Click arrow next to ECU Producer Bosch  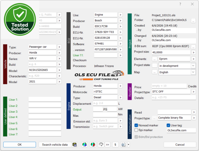(x=120, y=21)
